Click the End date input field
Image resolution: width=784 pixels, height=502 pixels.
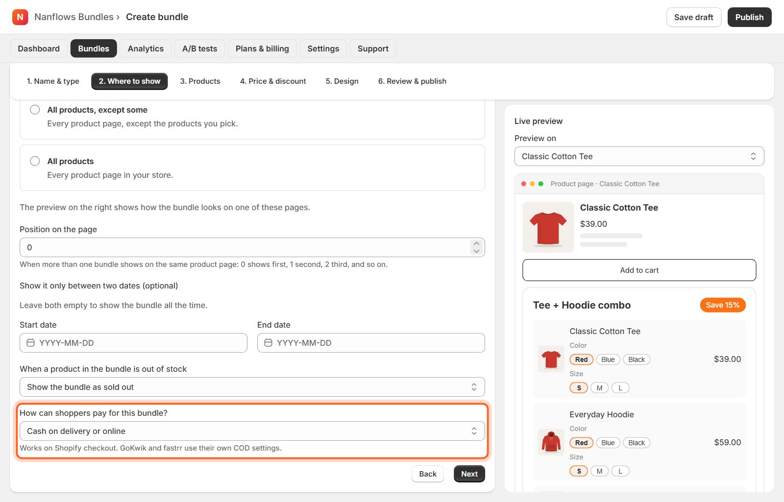click(371, 343)
